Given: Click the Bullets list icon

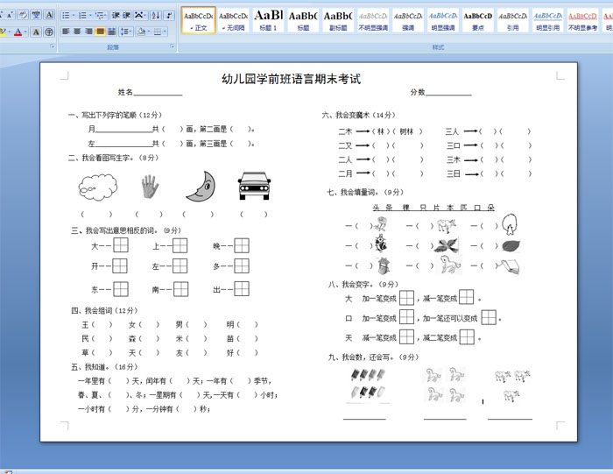Looking at the screenshot, I should coord(66,15).
